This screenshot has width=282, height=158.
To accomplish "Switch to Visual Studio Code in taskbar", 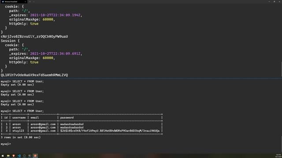I will (x=19, y=156).
